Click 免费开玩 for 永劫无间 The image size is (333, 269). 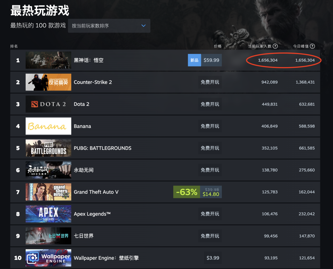click(210, 170)
